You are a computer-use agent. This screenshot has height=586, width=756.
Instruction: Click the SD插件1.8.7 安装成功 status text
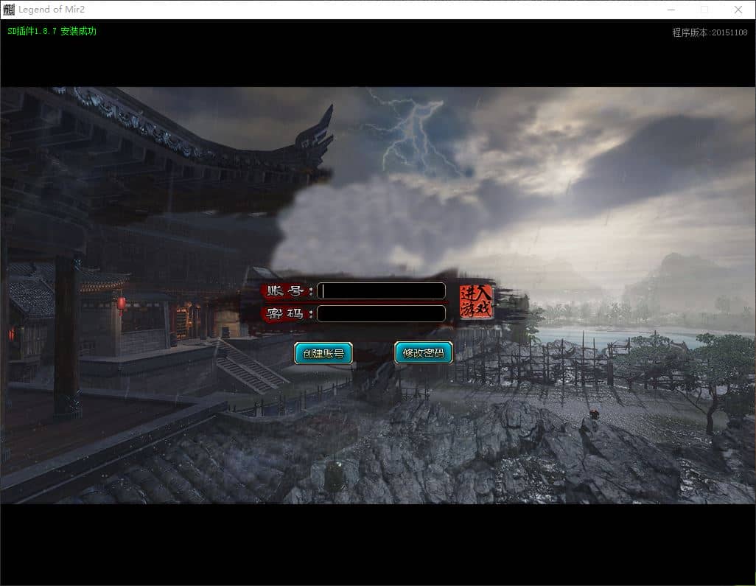52,32
